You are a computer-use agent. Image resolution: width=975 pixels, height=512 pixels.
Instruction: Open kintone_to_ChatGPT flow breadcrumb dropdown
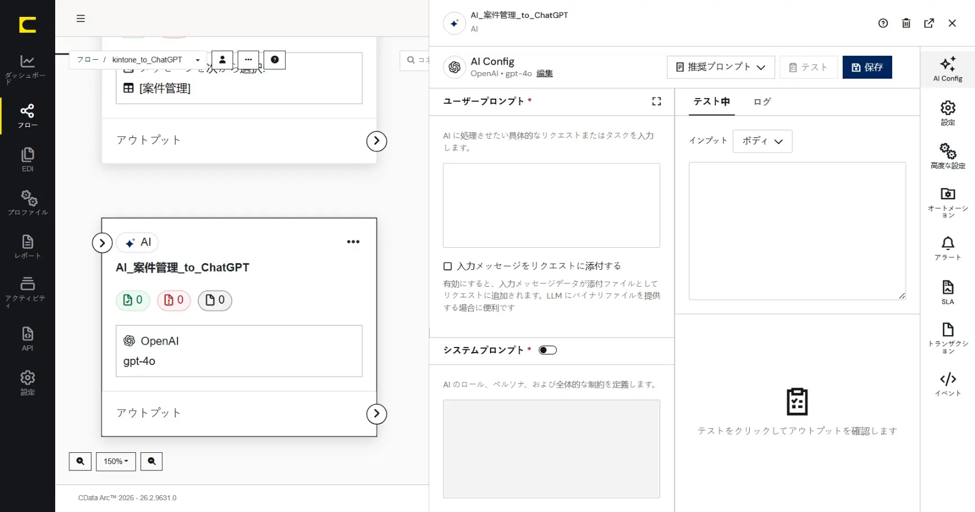tap(156, 60)
